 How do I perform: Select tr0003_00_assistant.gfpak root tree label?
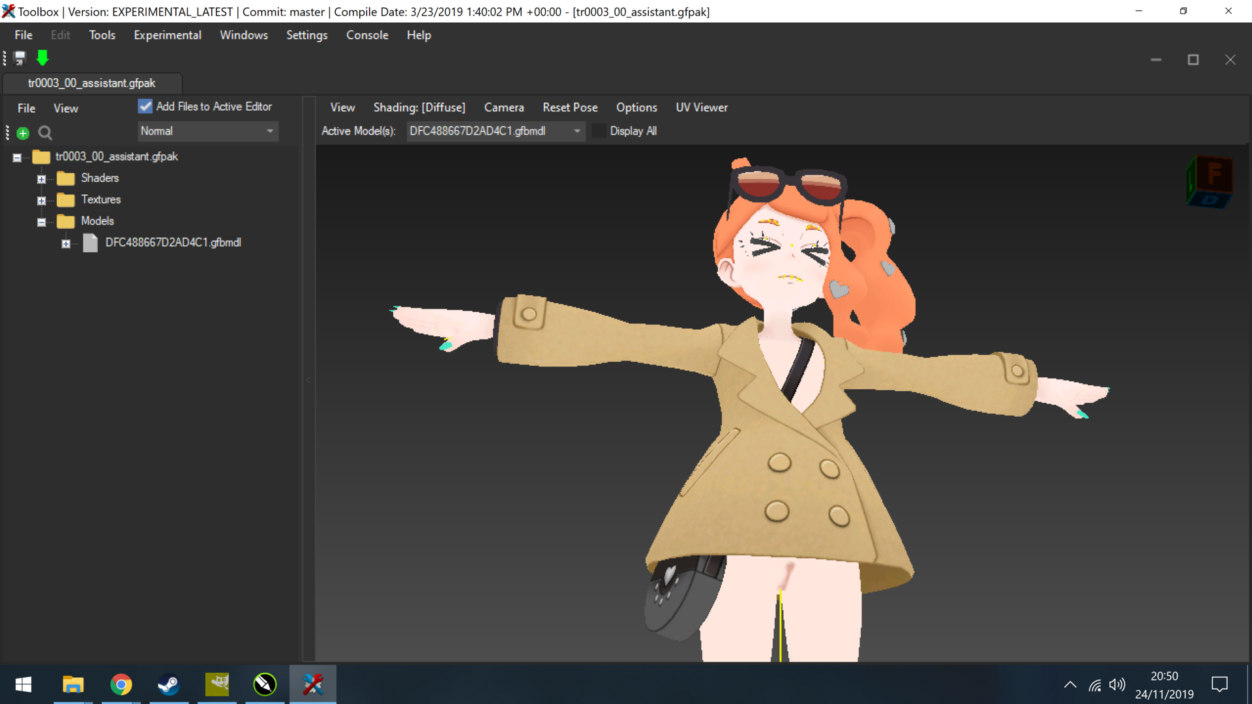pyautogui.click(x=116, y=156)
